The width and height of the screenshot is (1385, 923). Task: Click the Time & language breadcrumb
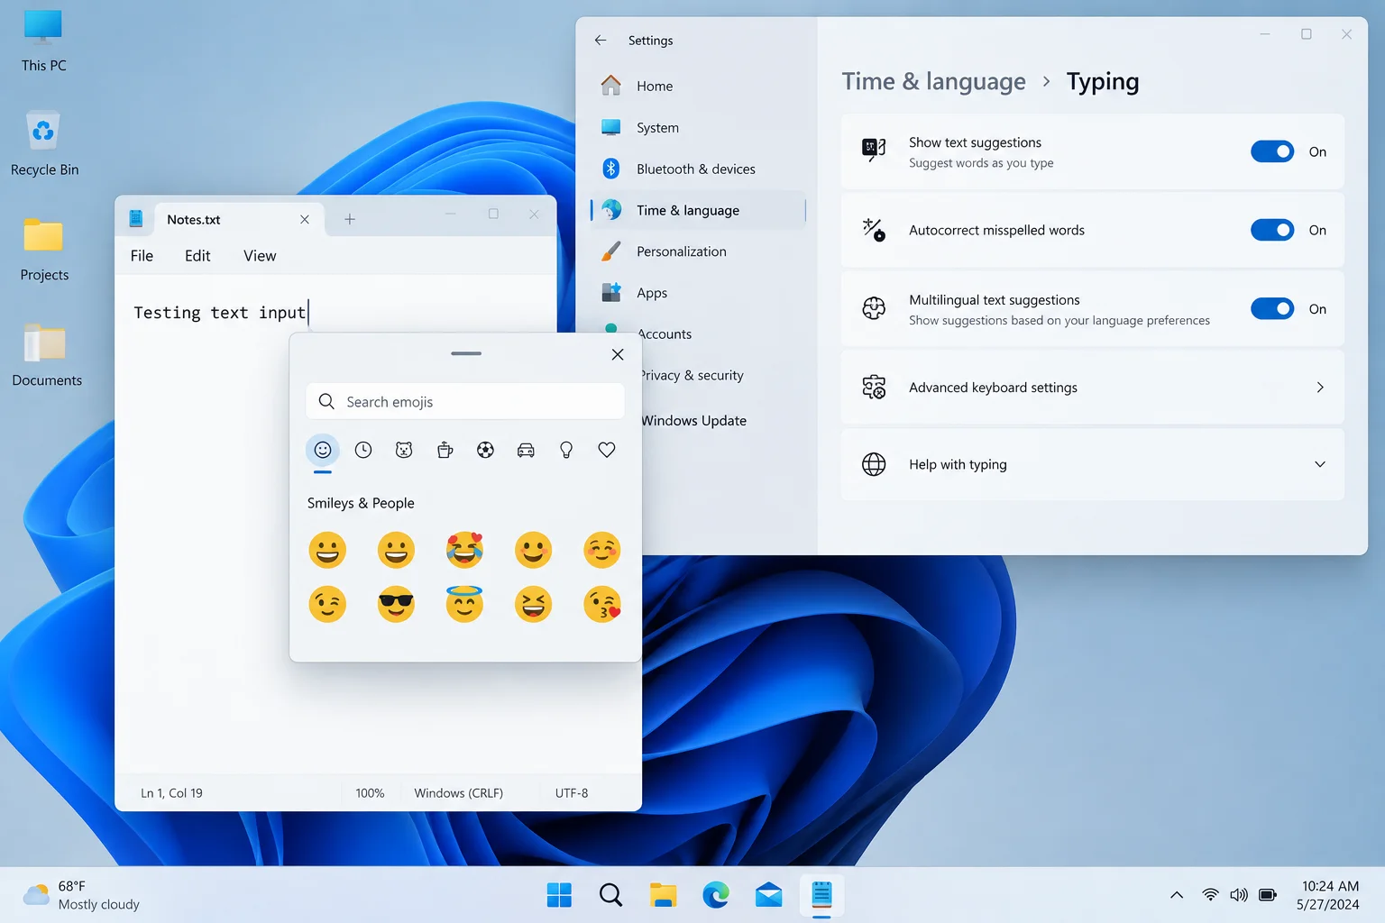pyautogui.click(x=933, y=81)
